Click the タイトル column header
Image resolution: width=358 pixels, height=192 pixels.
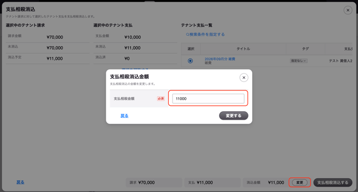pyautogui.click(x=243, y=48)
